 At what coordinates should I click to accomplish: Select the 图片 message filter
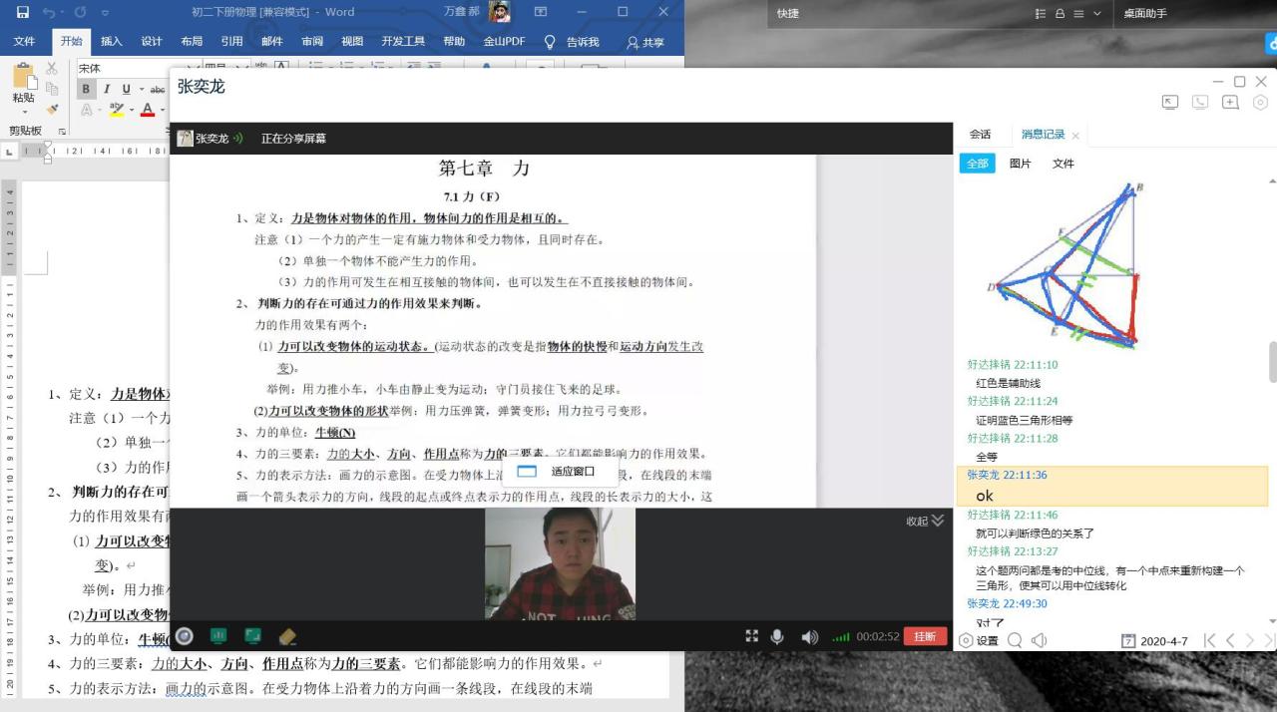pos(1020,164)
